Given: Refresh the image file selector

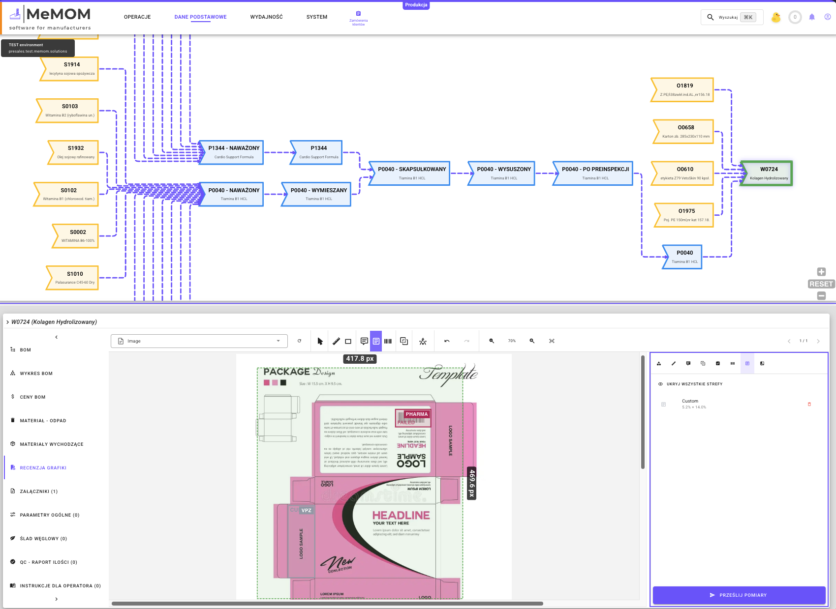Looking at the screenshot, I should [299, 341].
